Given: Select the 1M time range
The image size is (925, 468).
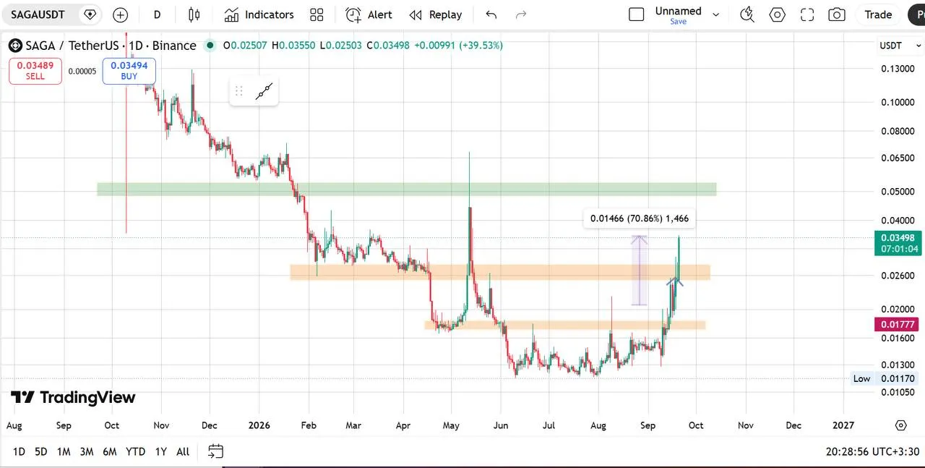Looking at the screenshot, I should (x=64, y=451).
